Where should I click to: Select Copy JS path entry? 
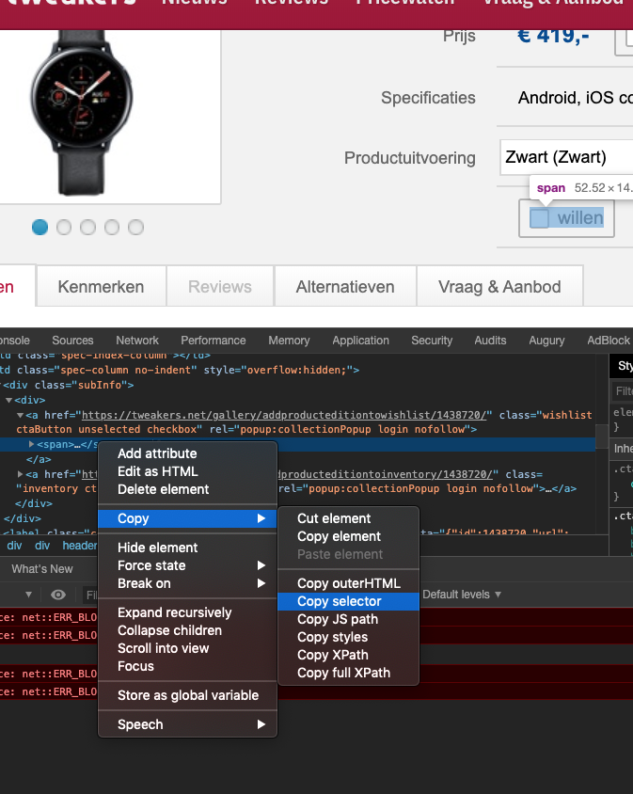point(348,619)
